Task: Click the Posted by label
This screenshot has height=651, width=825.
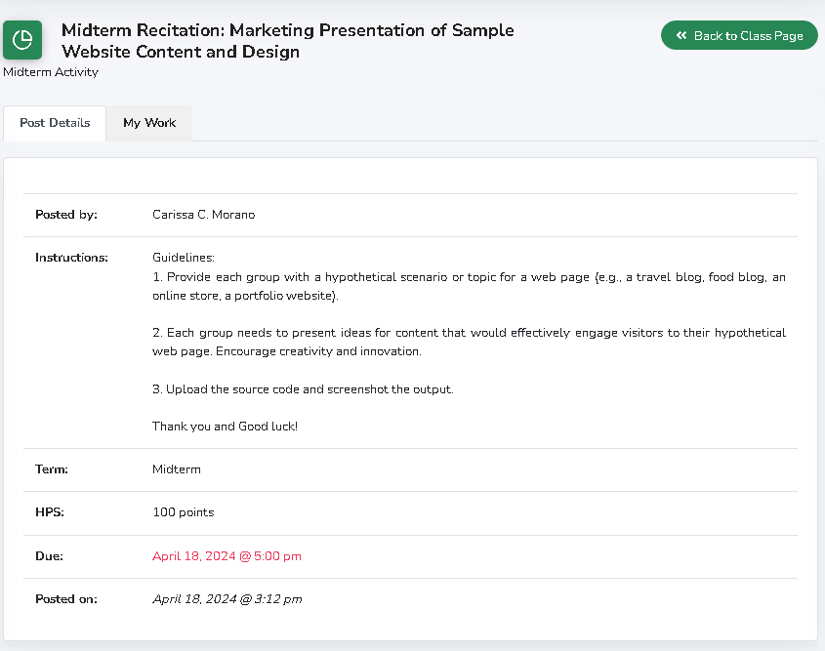Action: point(66,215)
